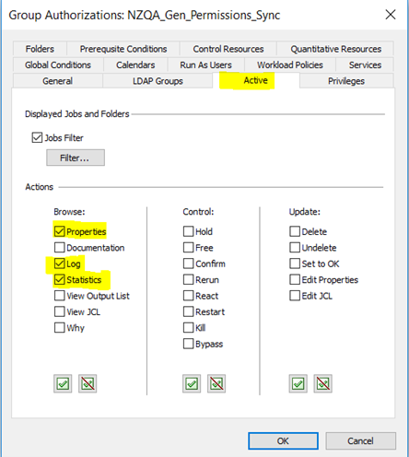Close the Group Authorizations dialog
The width and height of the screenshot is (409, 457).
(x=391, y=15)
